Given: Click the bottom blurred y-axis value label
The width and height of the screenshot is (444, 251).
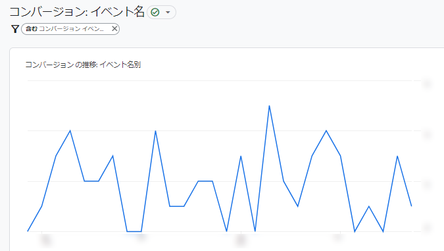Looking at the screenshot, I should 428,227.
